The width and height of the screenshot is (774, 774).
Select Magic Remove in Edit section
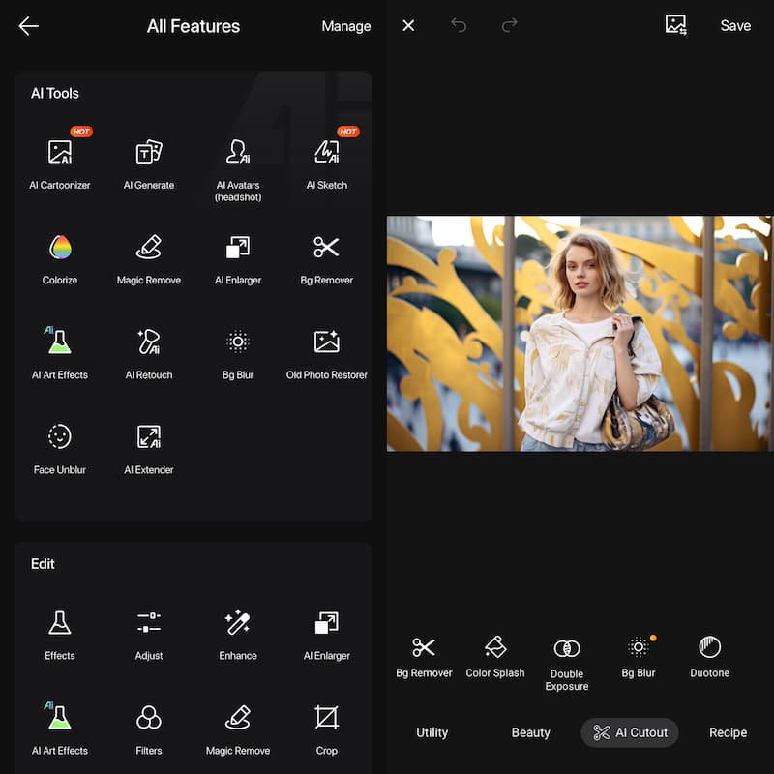pos(238,730)
